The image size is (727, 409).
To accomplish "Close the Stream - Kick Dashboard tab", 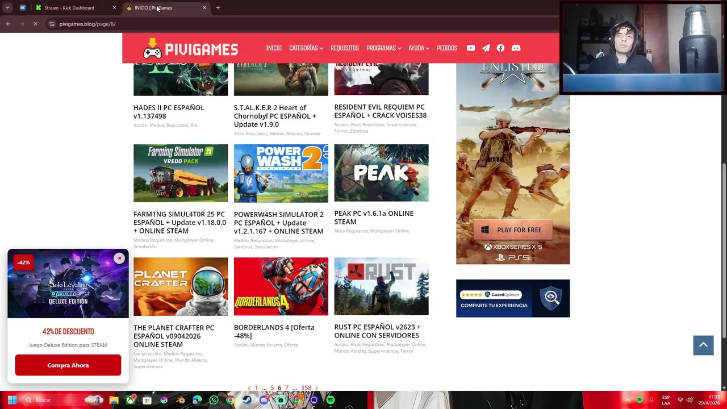I will [x=114, y=8].
